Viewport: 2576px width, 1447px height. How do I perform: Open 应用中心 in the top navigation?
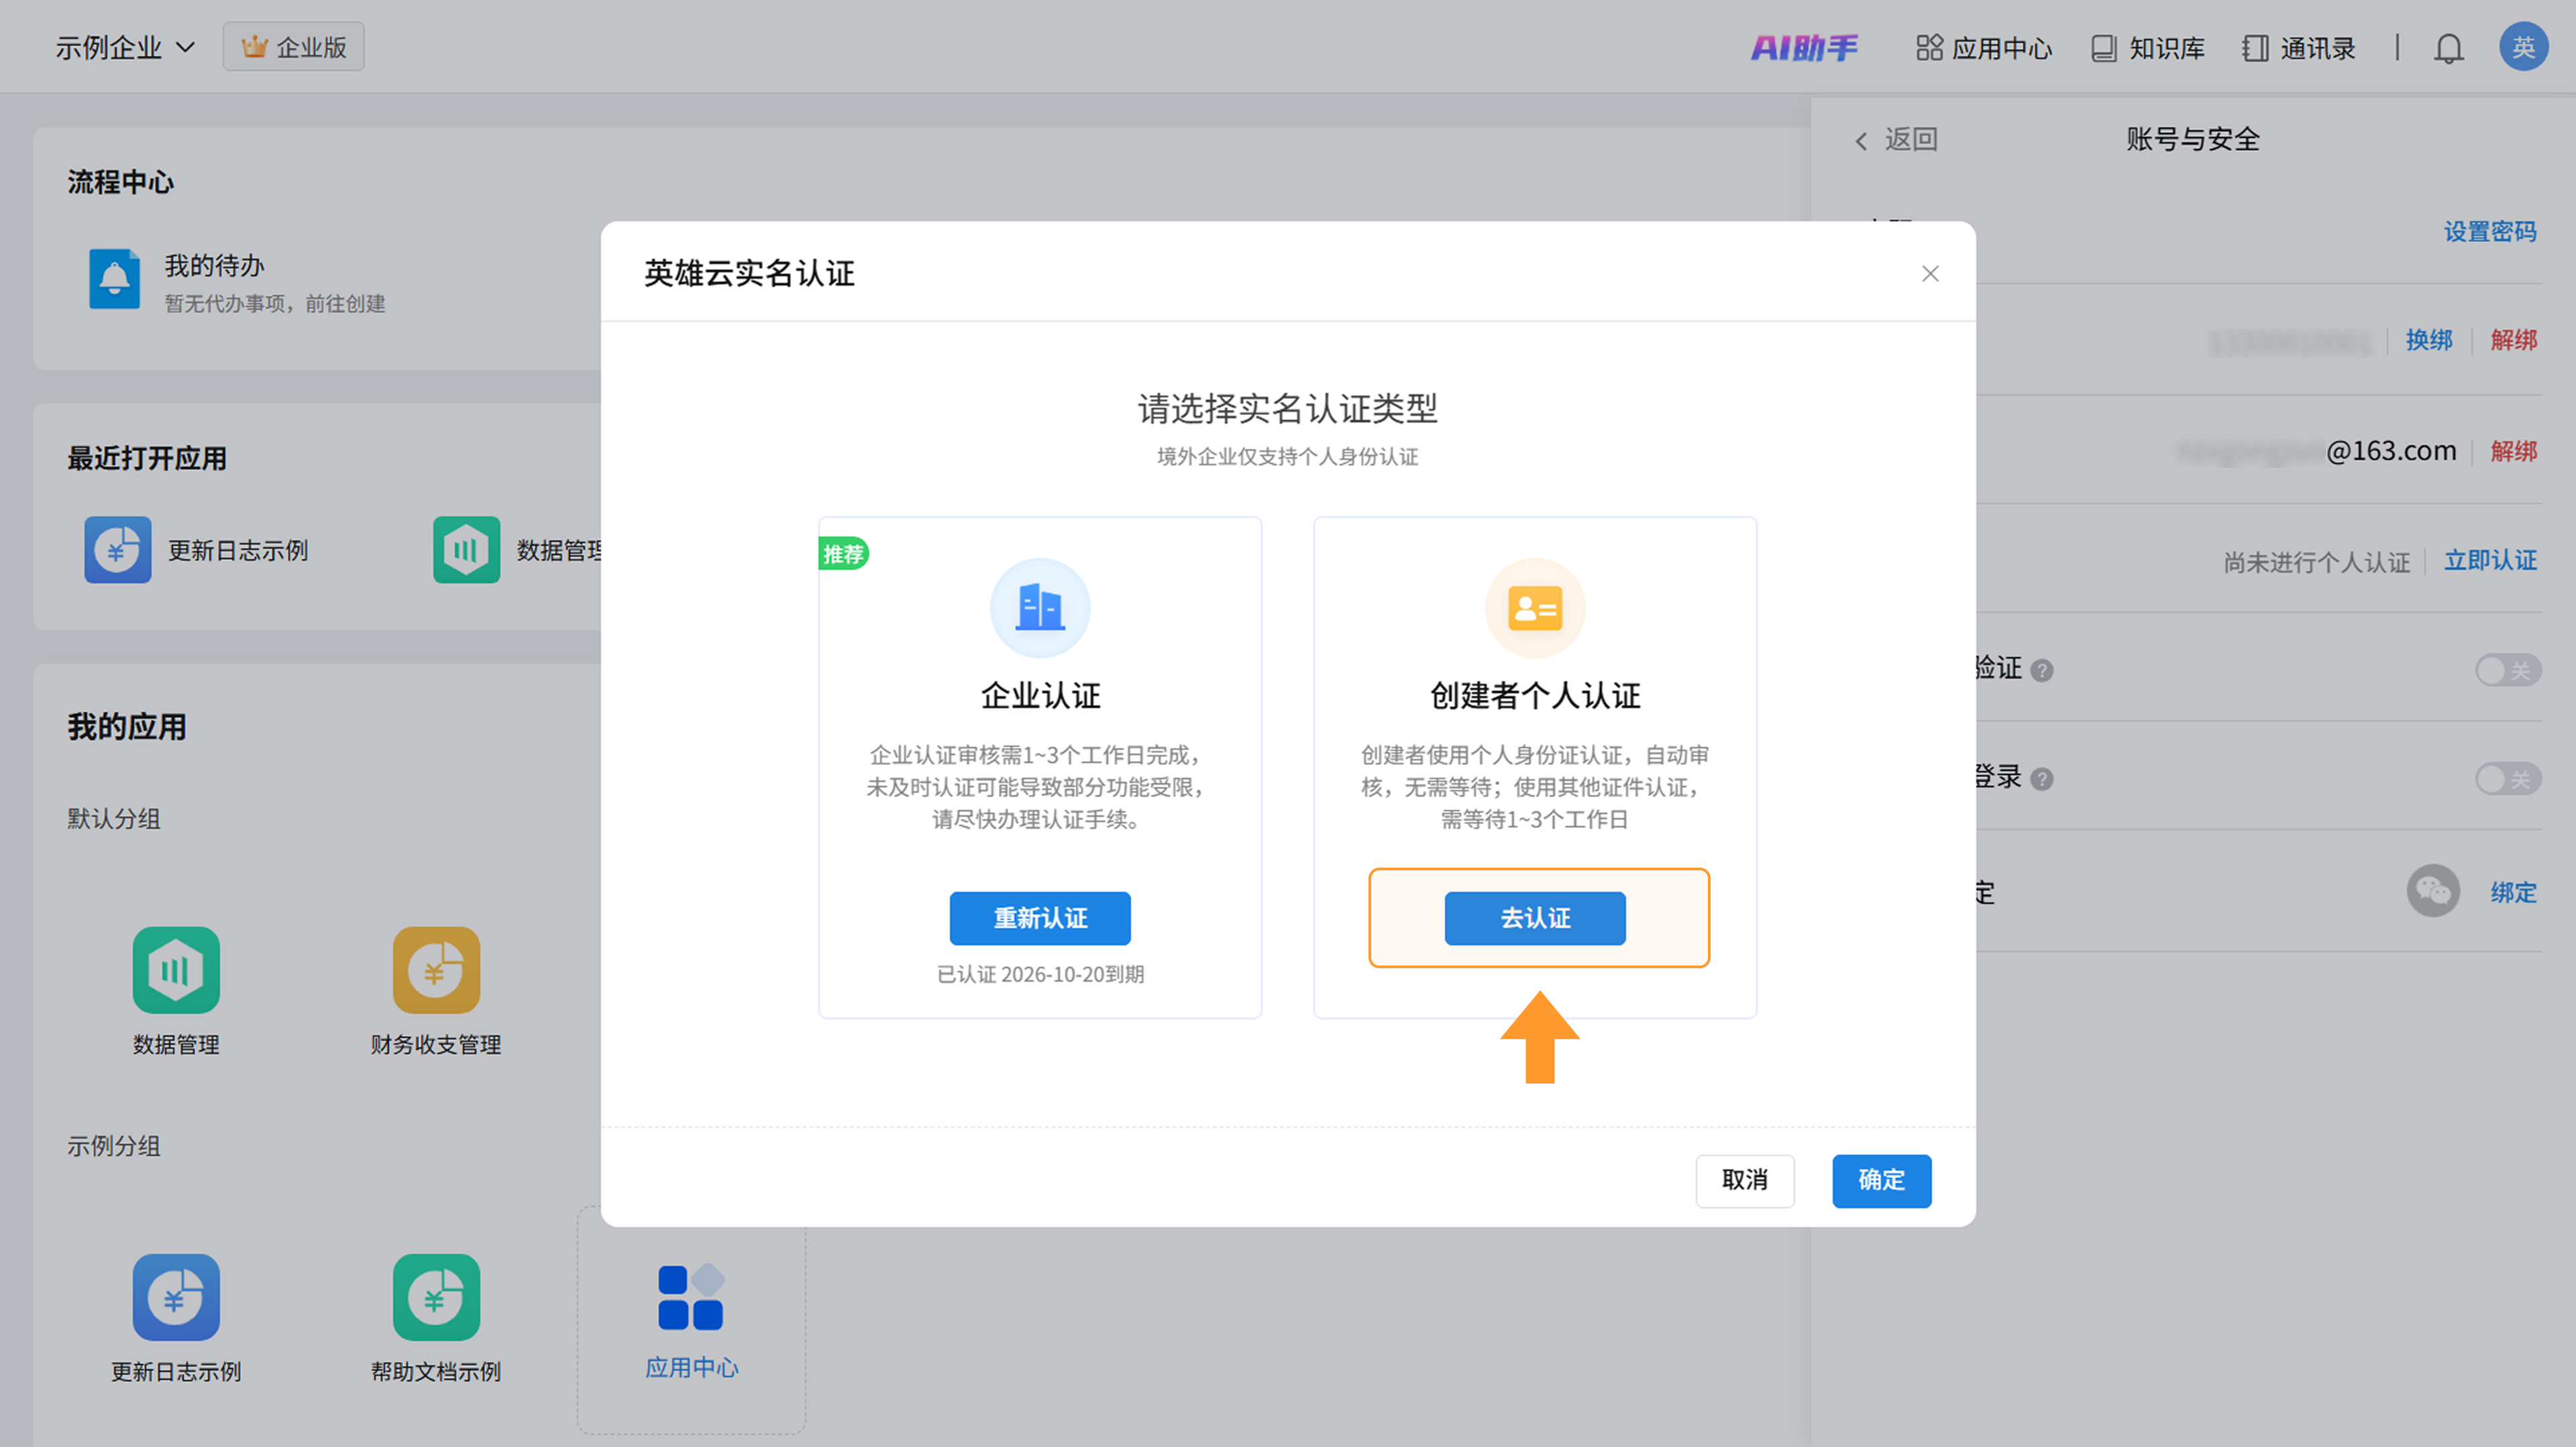tap(1984, 48)
